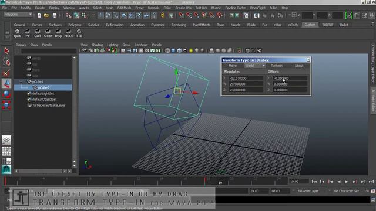
Task: Step to next key
Action: [355, 182]
